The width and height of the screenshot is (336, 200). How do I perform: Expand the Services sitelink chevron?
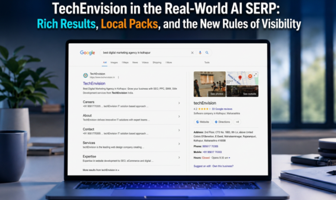pos(179,144)
